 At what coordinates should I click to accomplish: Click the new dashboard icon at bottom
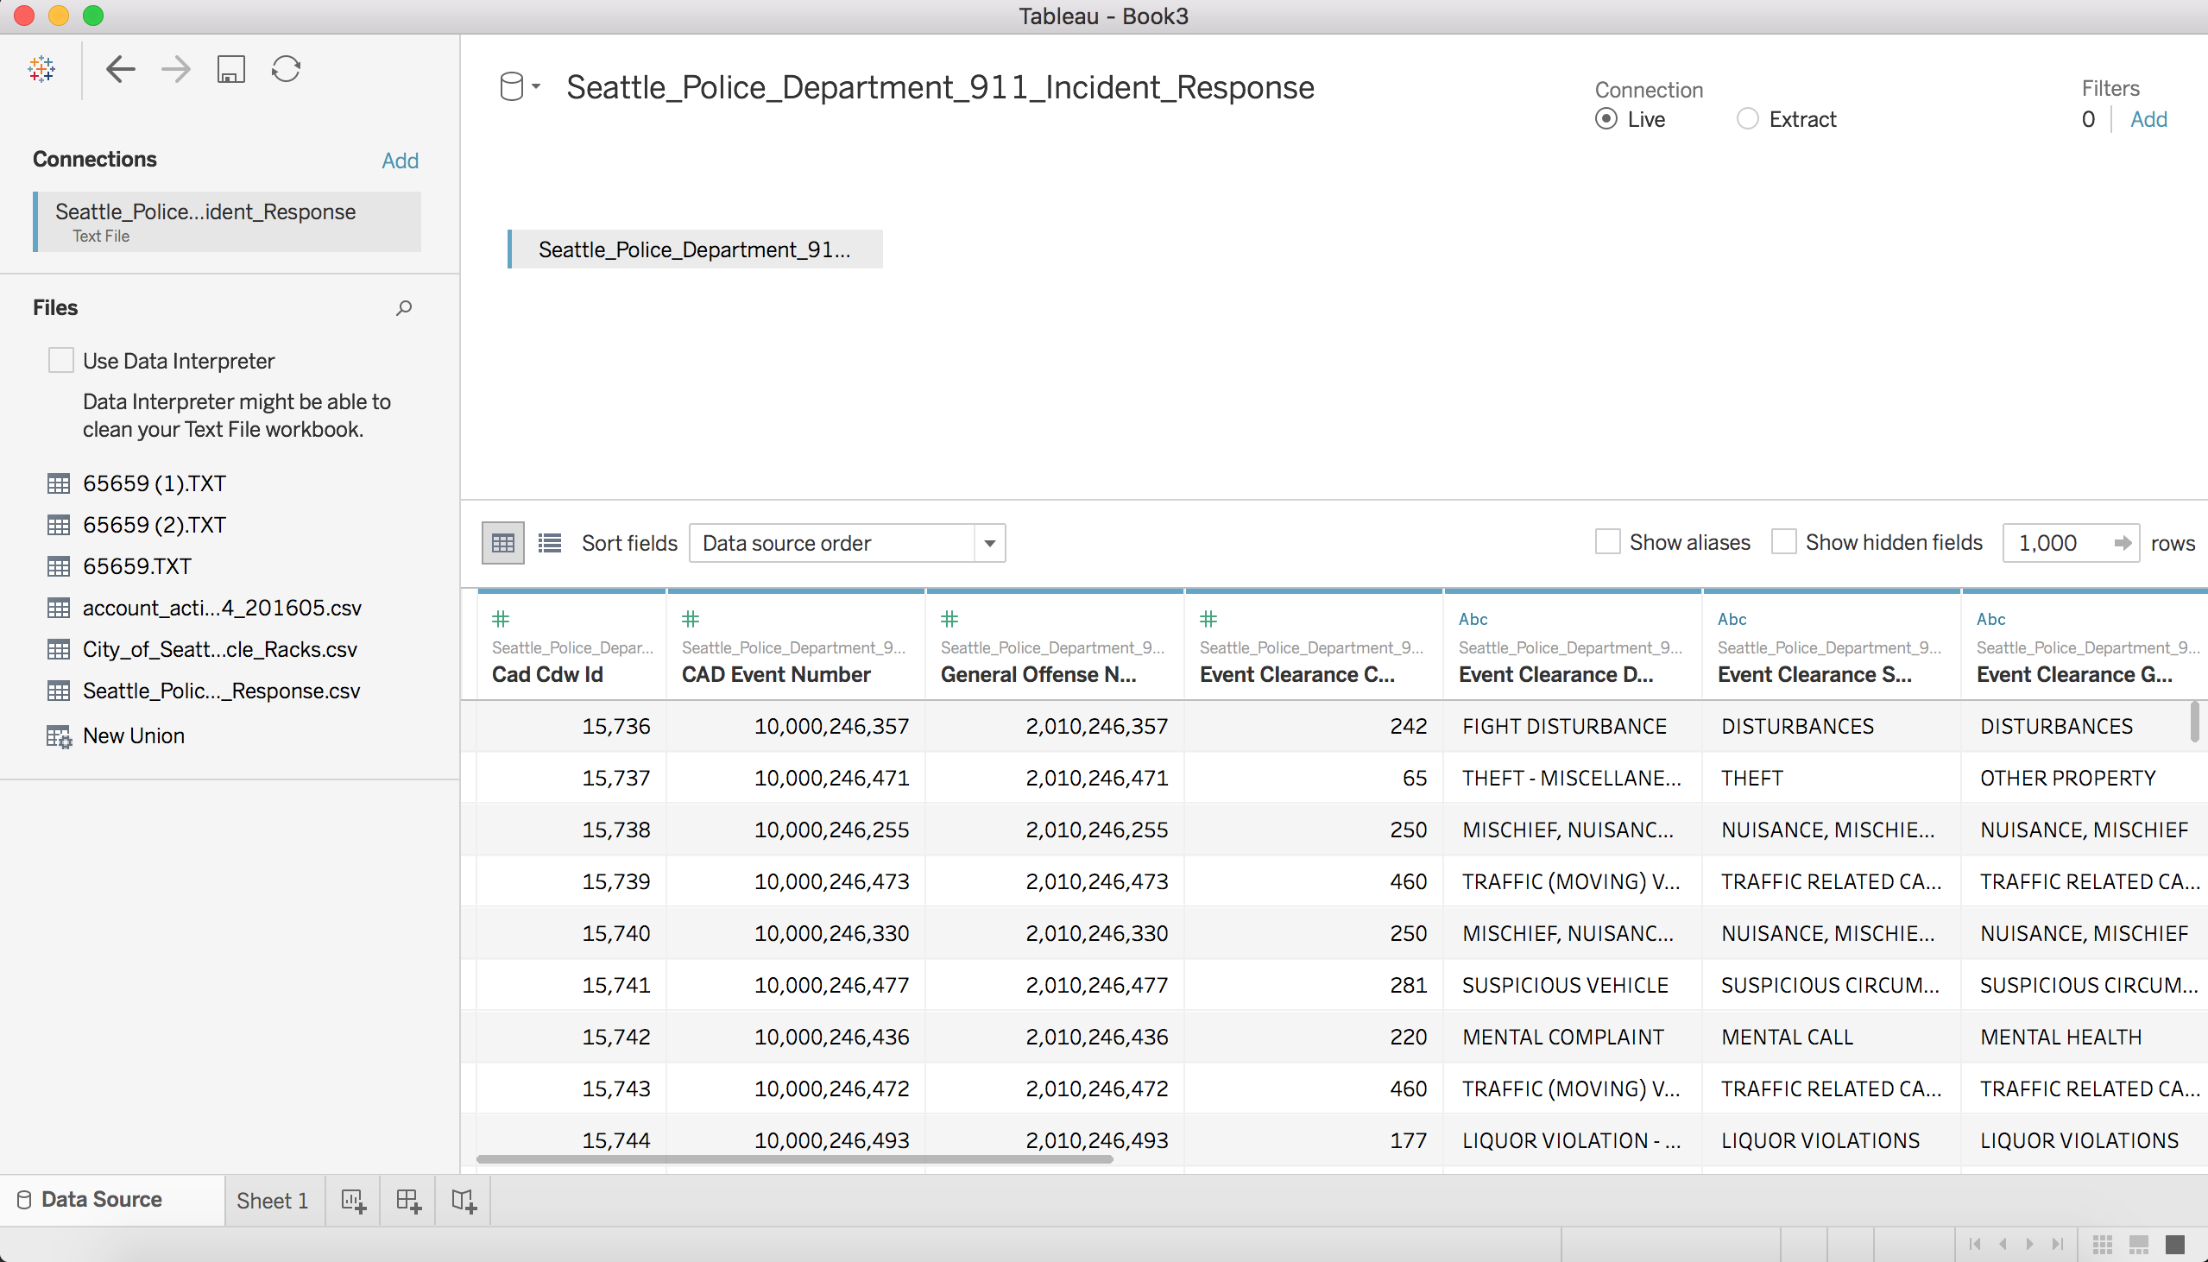(408, 1201)
